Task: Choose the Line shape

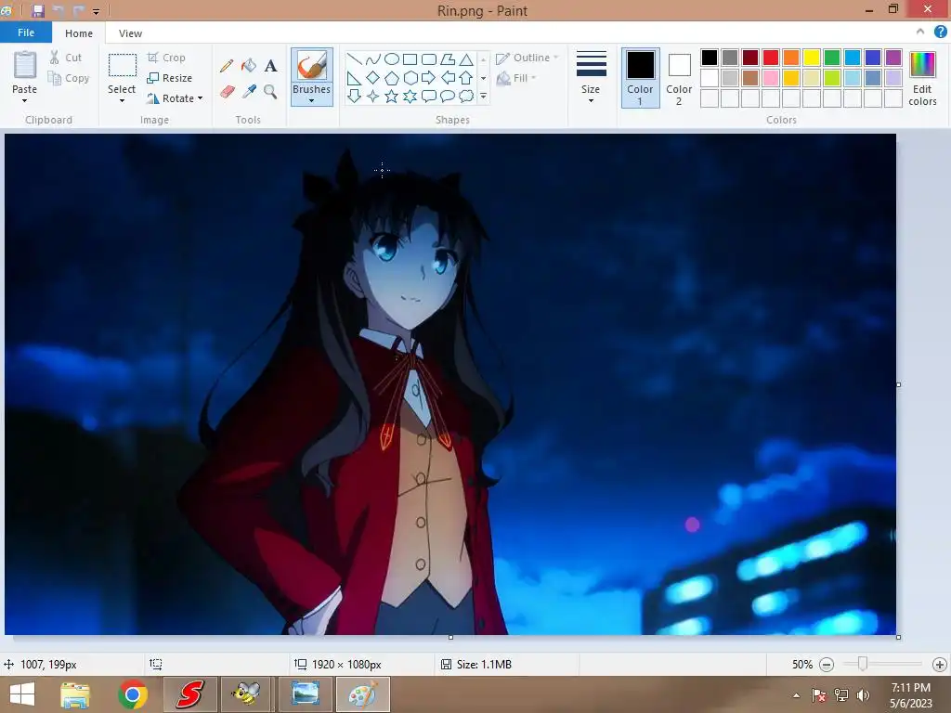Action: (354, 58)
